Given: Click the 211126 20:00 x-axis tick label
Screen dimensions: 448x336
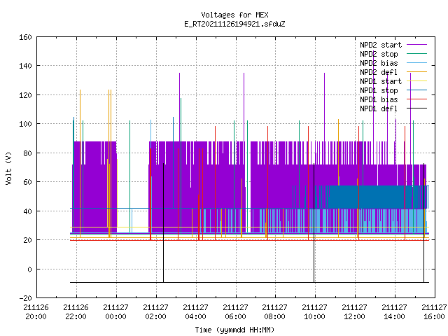Looking at the screenshot, I should click(x=36, y=312).
